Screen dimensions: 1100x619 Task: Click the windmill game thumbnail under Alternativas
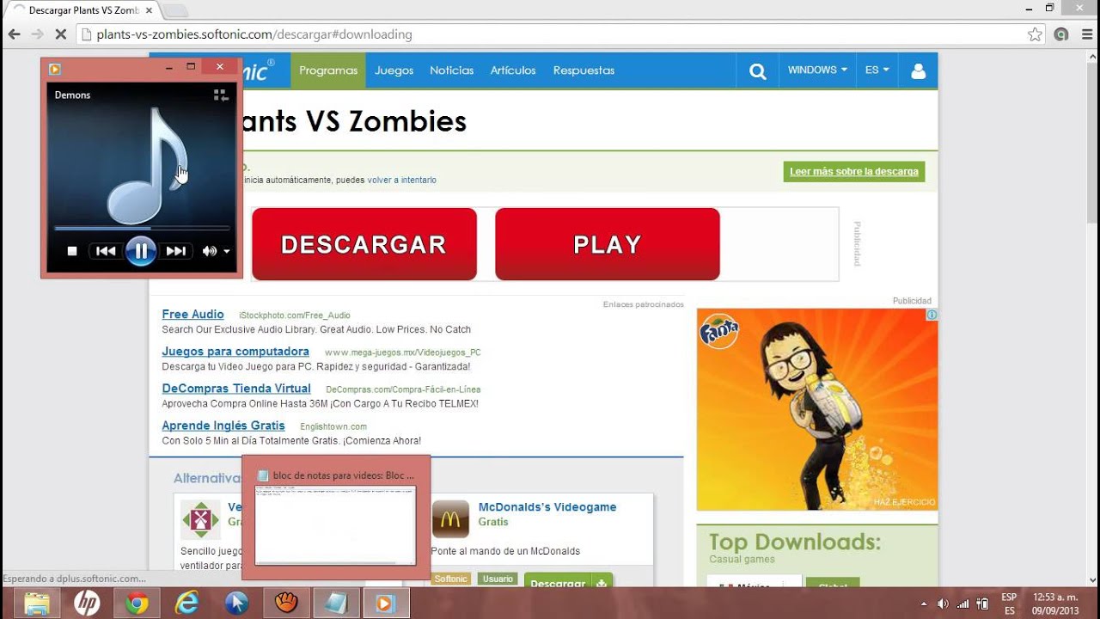tap(200, 519)
